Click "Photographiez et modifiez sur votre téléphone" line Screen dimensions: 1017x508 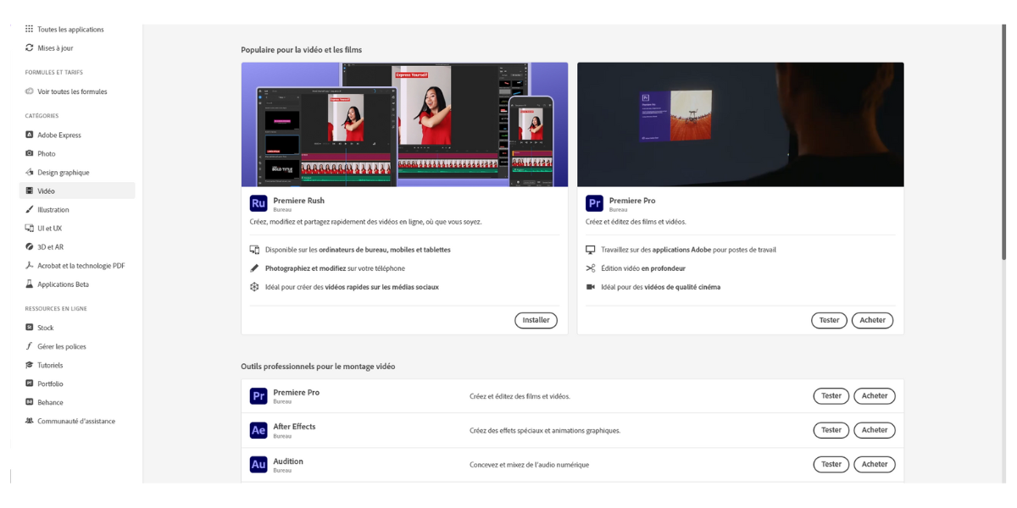(335, 268)
